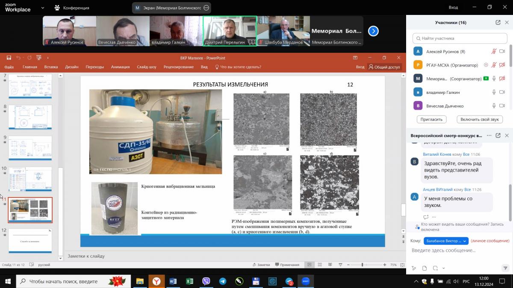Toggle camera icon for владимир Галкин

pos(502,92)
